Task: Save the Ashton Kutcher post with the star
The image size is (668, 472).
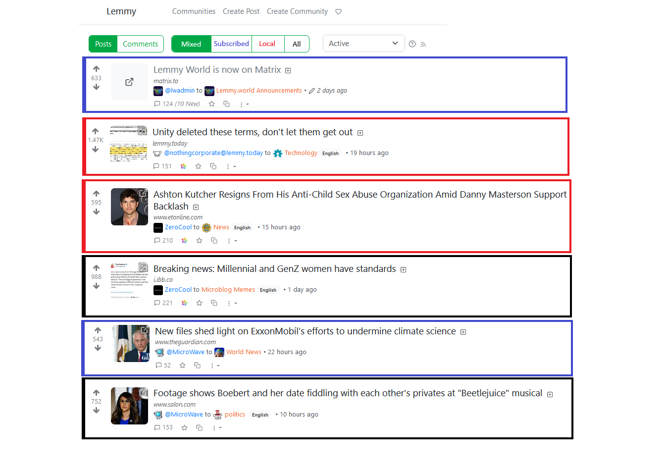Action: click(199, 240)
